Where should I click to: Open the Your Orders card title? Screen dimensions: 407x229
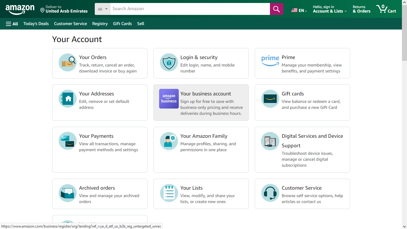93,58
